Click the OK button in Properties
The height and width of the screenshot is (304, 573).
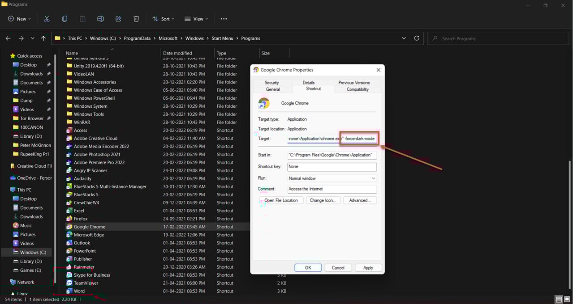click(308, 267)
